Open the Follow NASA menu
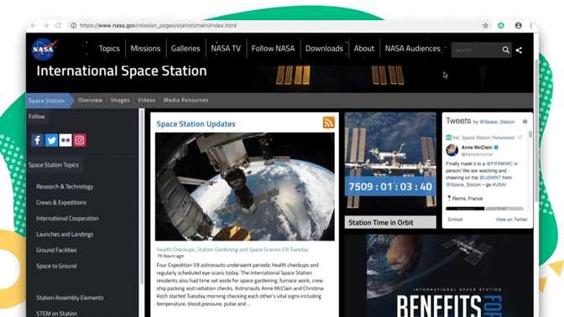 [x=273, y=49]
